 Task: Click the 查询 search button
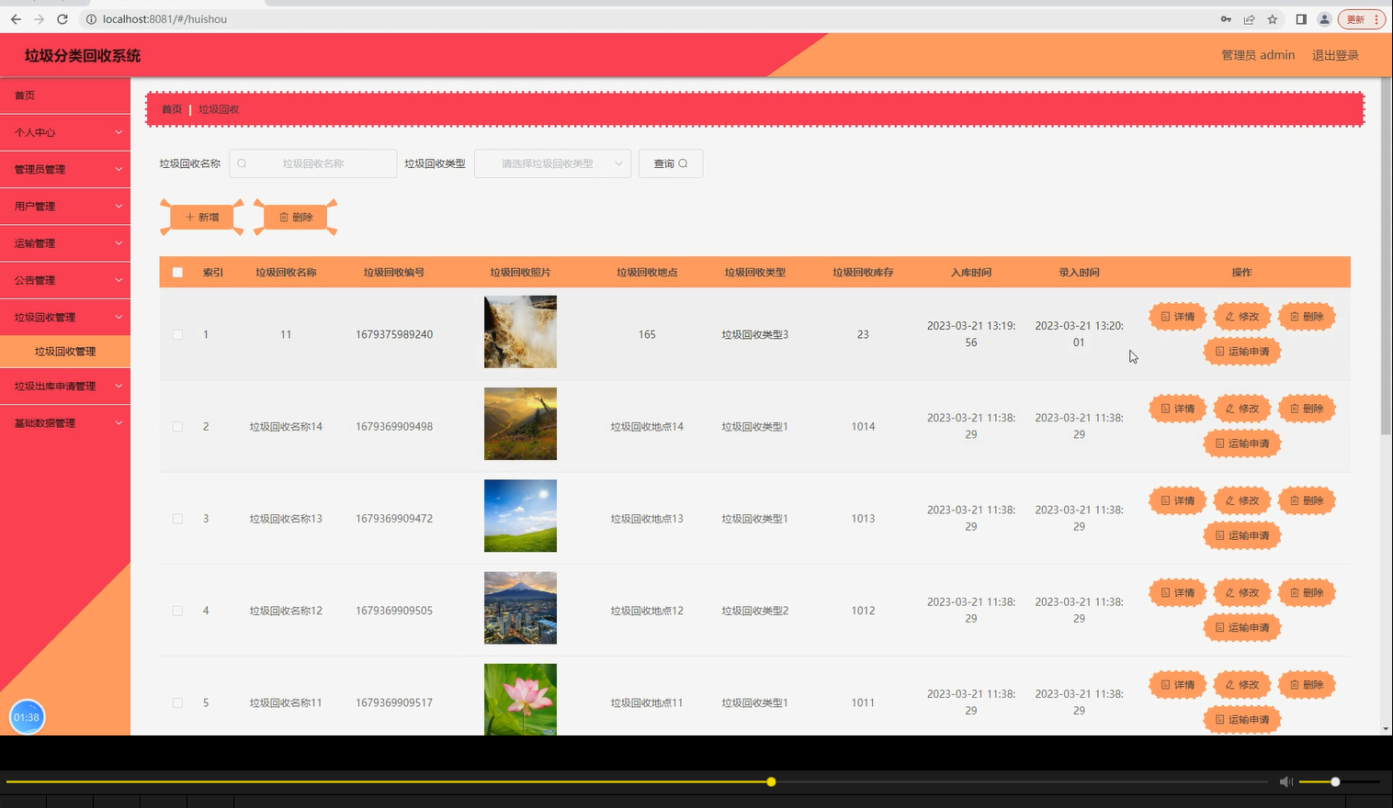click(x=671, y=163)
